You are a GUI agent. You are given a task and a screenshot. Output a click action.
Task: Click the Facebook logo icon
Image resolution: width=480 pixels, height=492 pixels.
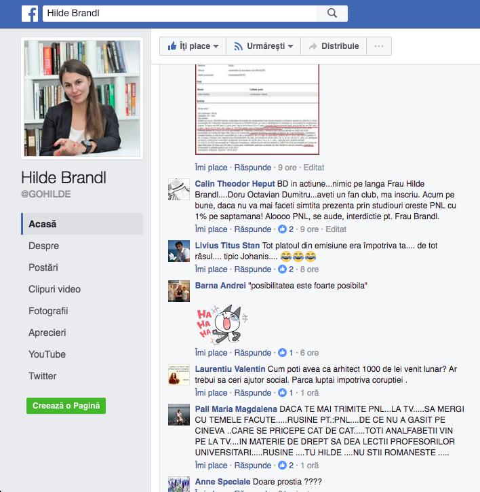click(x=29, y=14)
